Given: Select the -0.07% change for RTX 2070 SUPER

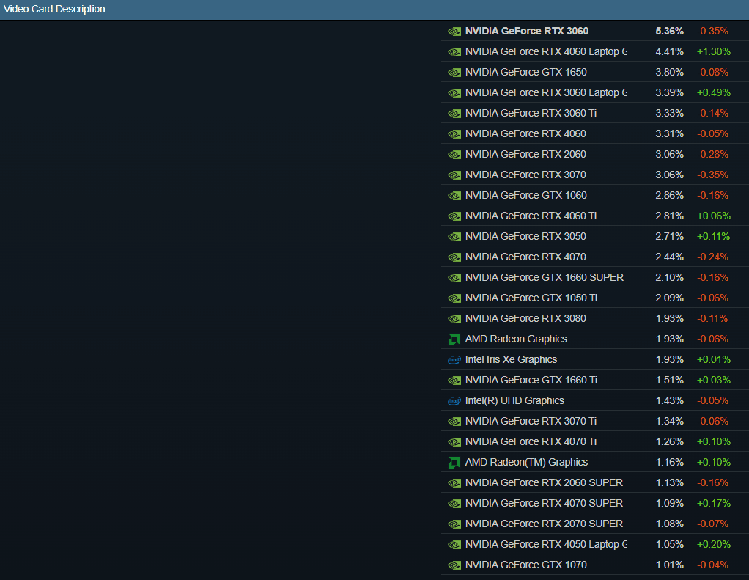Looking at the screenshot, I should click(712, 524).
